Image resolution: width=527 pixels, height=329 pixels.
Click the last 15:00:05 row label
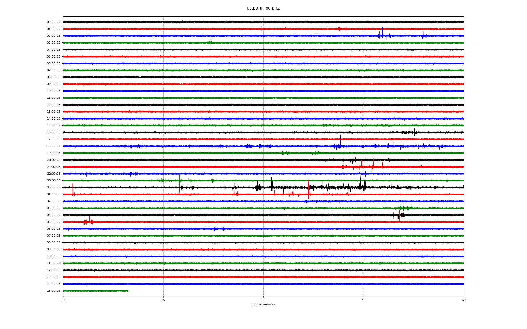point(54,291)
